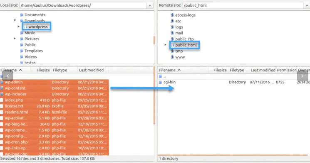
Task: Select the wp-includes directory row
Action: pos(55,94)
